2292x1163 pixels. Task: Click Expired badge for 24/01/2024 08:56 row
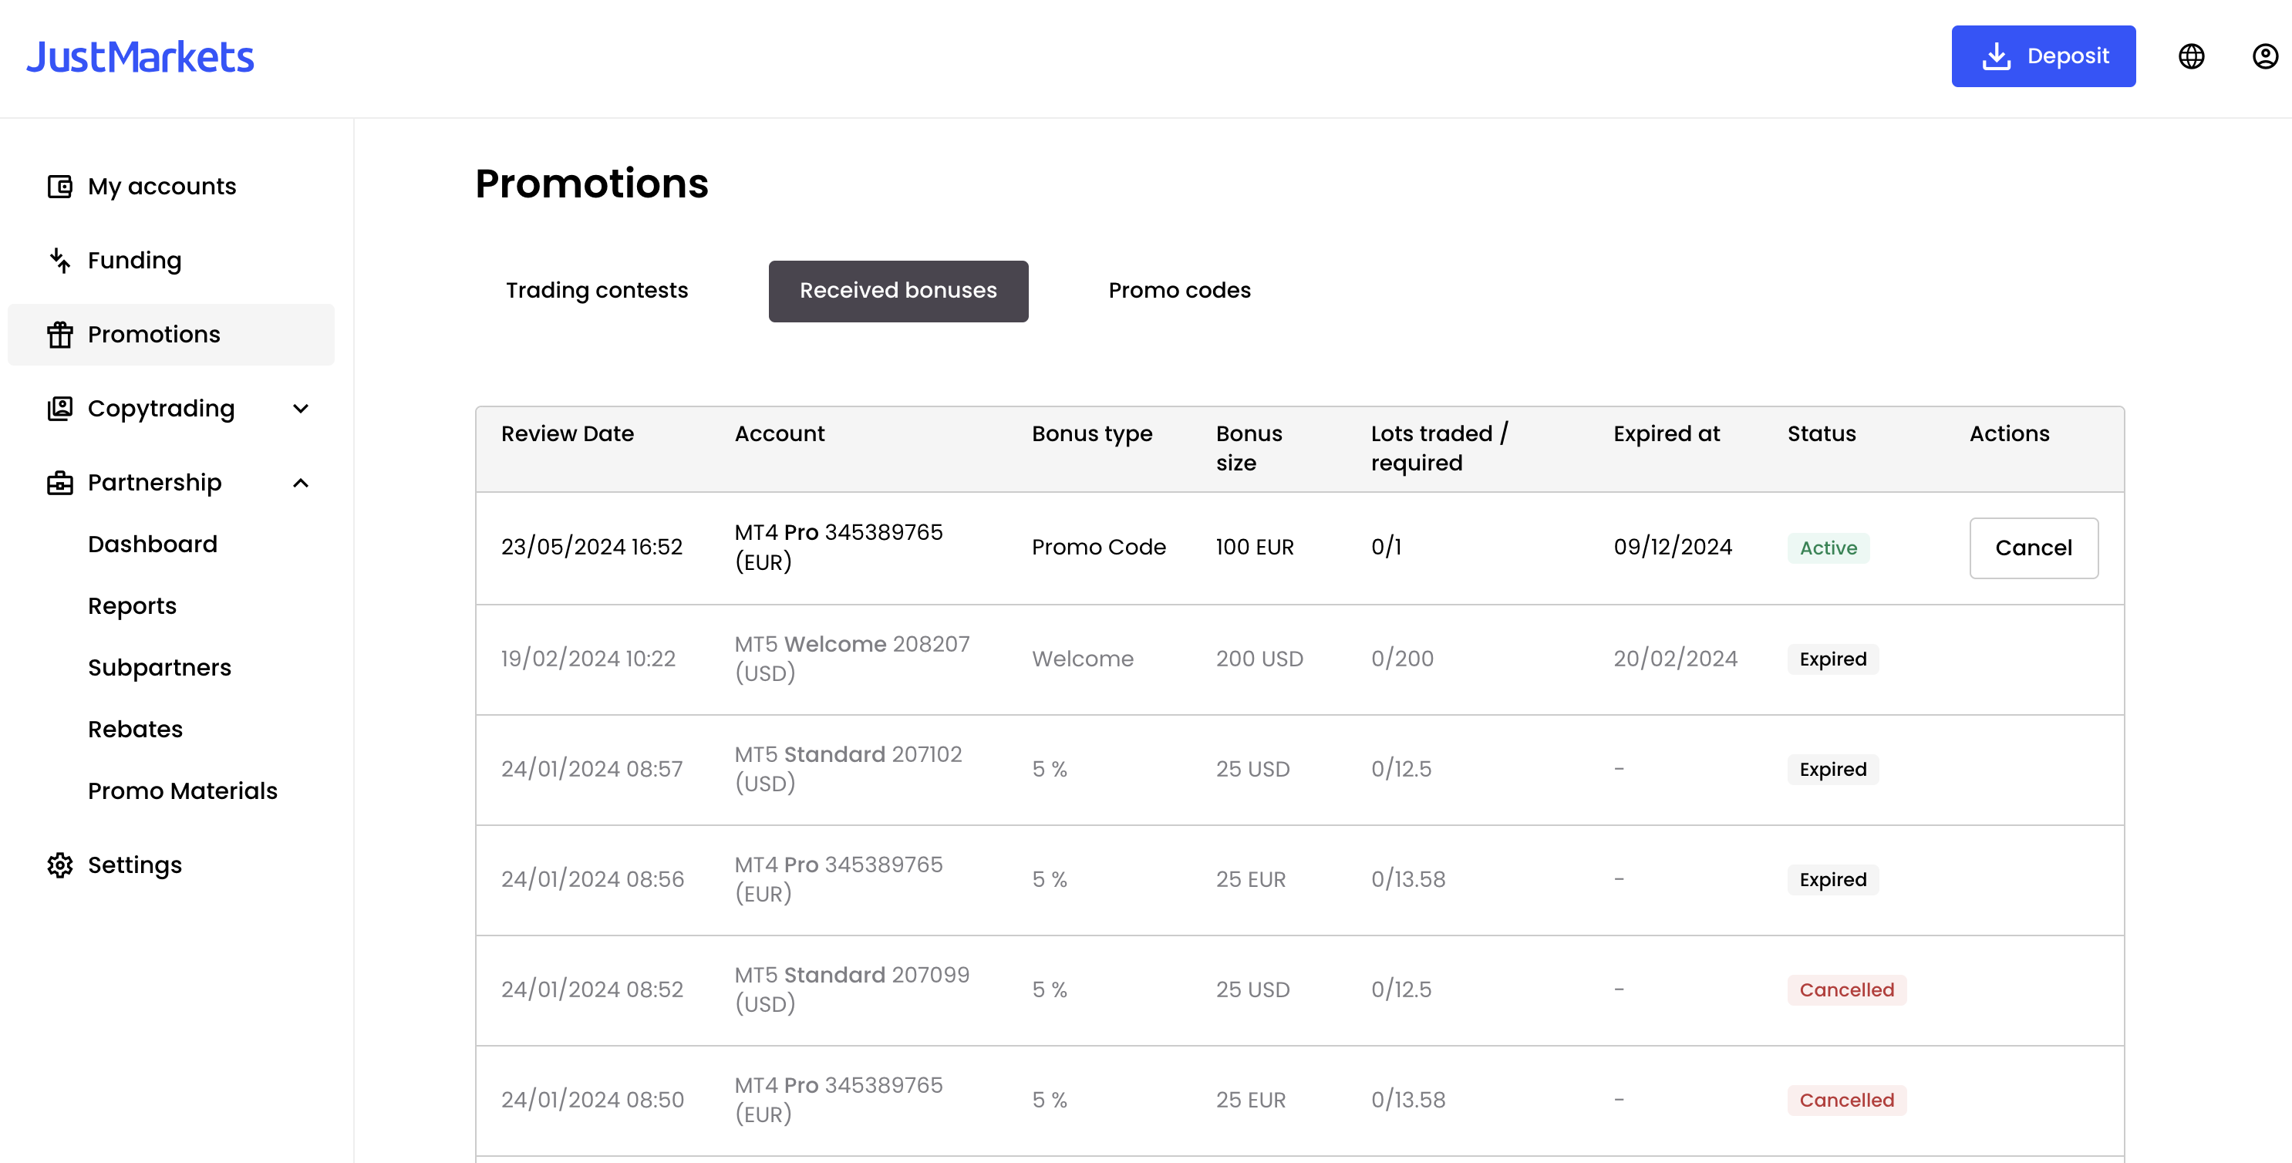pyautogui.click(x=1833, y=880)
